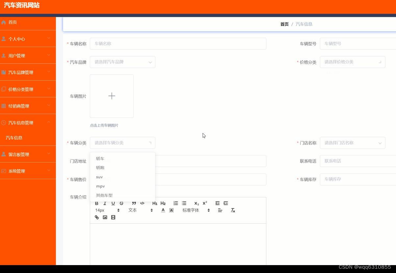The height and width of the screenshot is (273, 396).
Task: Open the 汽车品牌 select dropdown
Action: coord(122,62)
